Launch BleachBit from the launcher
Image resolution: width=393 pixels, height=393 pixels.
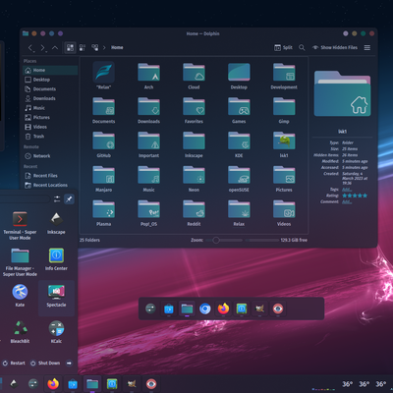(x=20, y=332)
